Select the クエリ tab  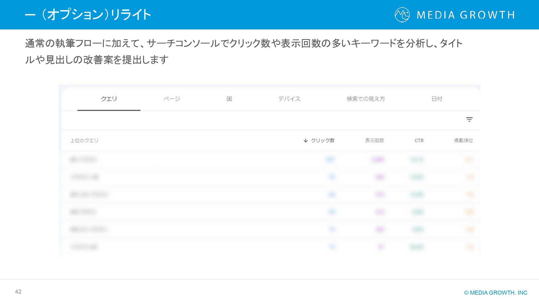click(109, 99)
